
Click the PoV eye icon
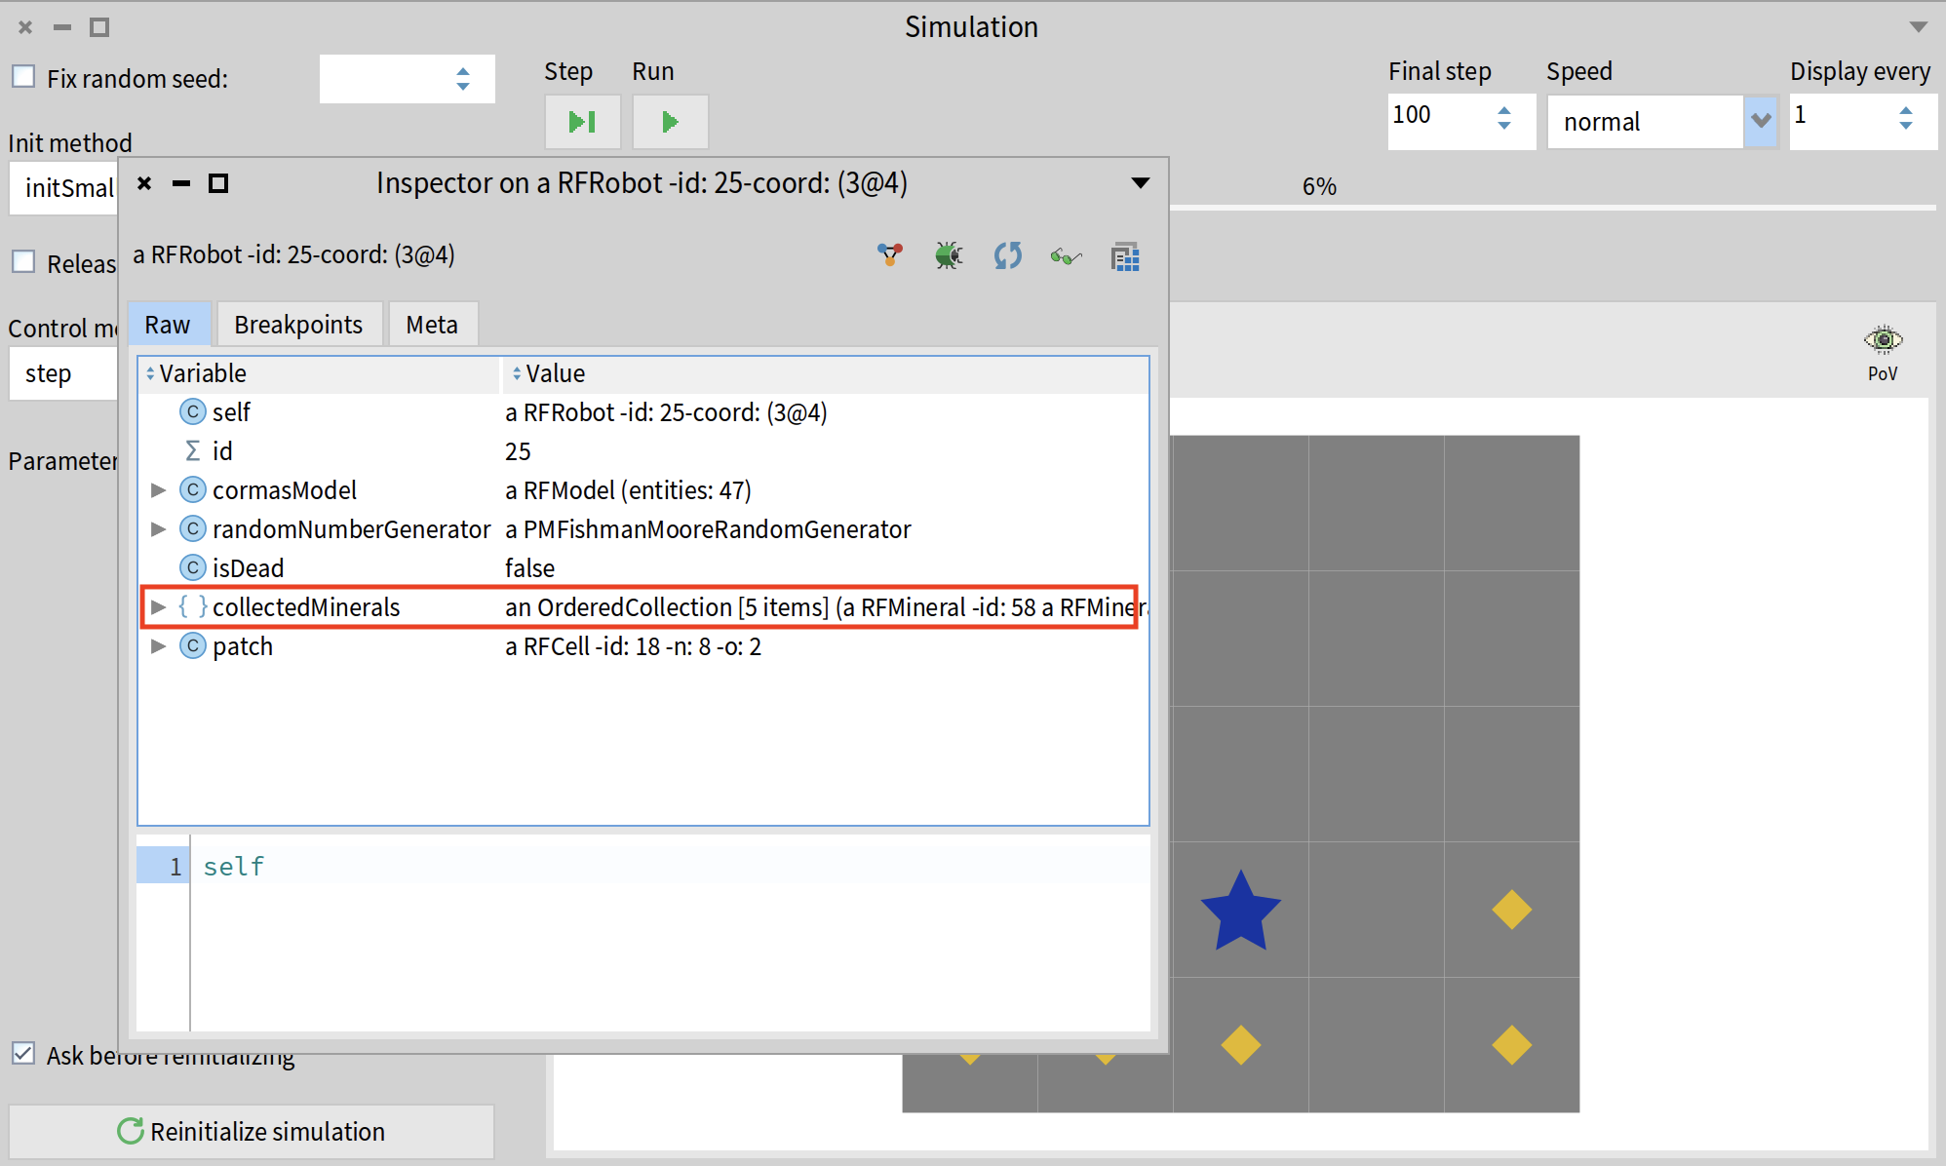1883,340
